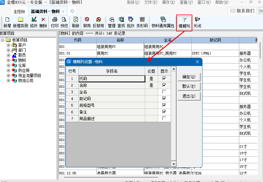Uncheck the 显示 checkbox for 备注
The height and width of the screenshot is (182, 263).
(x=164, y=112)
